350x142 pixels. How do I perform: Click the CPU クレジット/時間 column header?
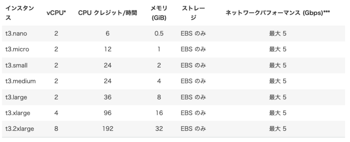coord(107,13)
